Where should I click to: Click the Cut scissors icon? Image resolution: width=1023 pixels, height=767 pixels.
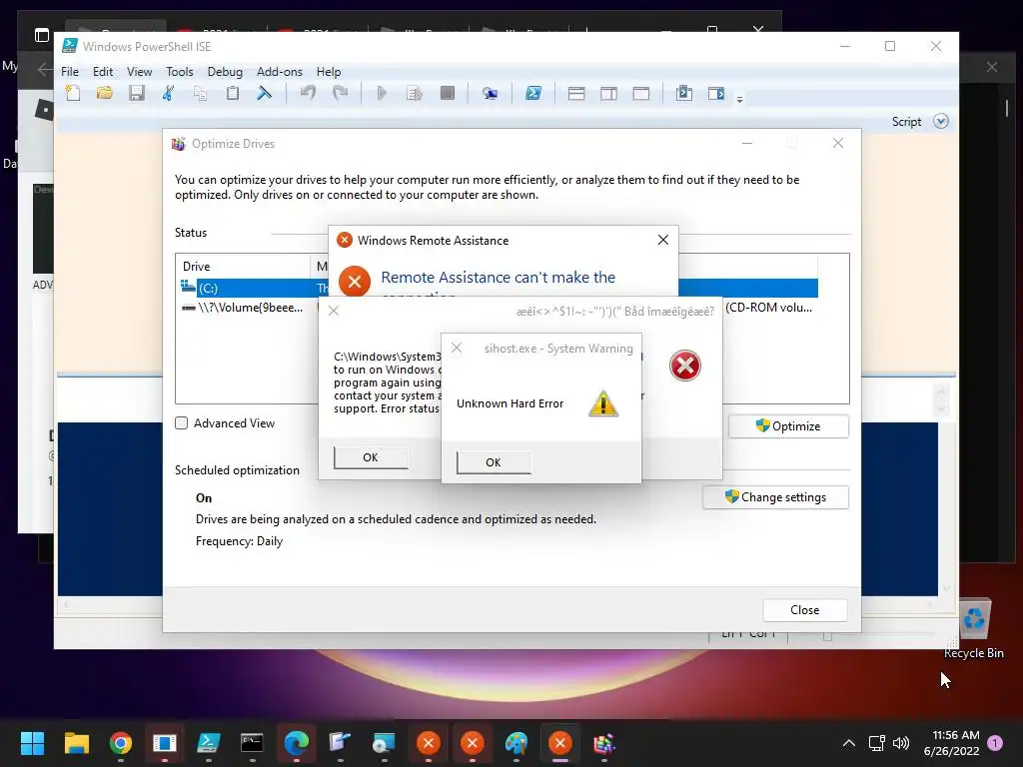pos(168,93)
